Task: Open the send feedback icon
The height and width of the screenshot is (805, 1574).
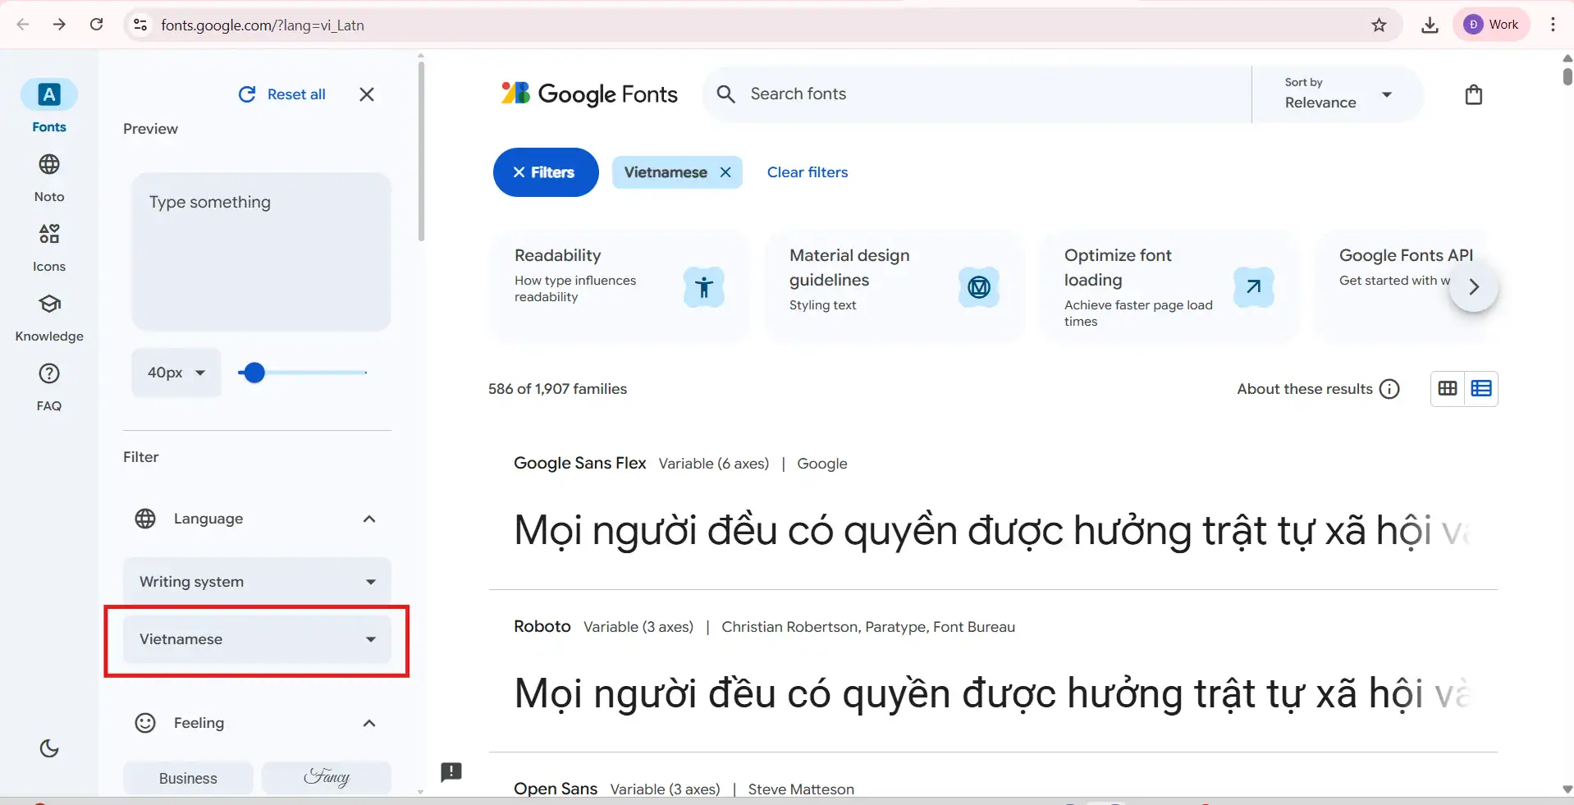Action: 451,771
